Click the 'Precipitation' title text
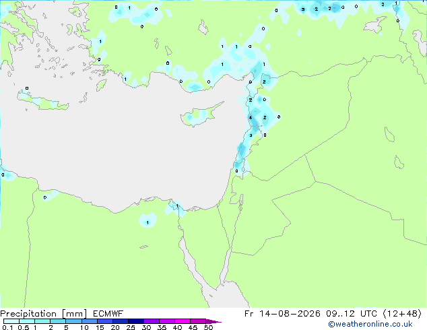The width and height of the screenshot is (427, 330). (x=28, y=314)
